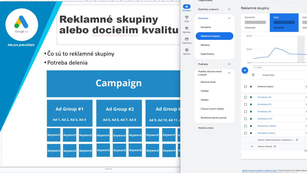Tick the checkbox for Klimatizácie_KE
Screen dimensions: 307x173
[245, 97]
